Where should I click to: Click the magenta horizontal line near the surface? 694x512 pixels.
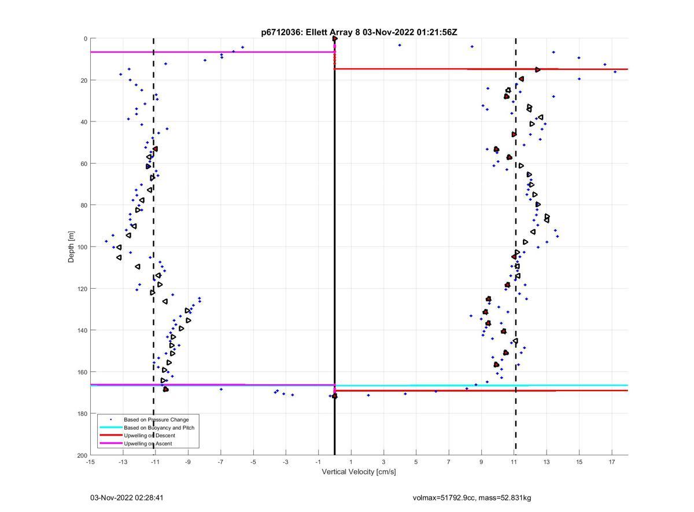click(x=212, y=52)
